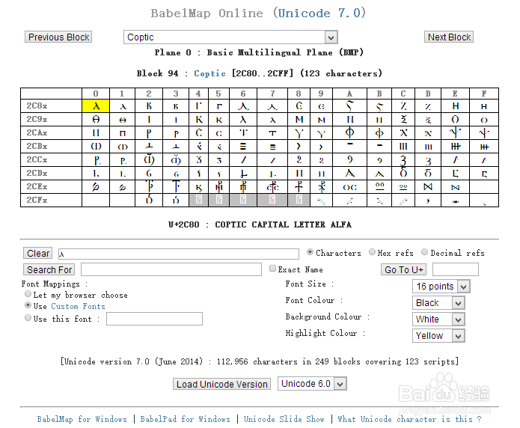Select the Use this font radio button
Image resolution: width=520 pixels, height=428 pixels.
point(28,318)
